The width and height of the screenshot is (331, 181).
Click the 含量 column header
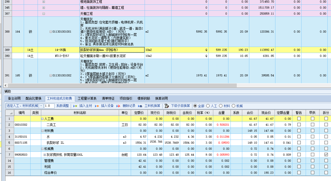(222, 113)
